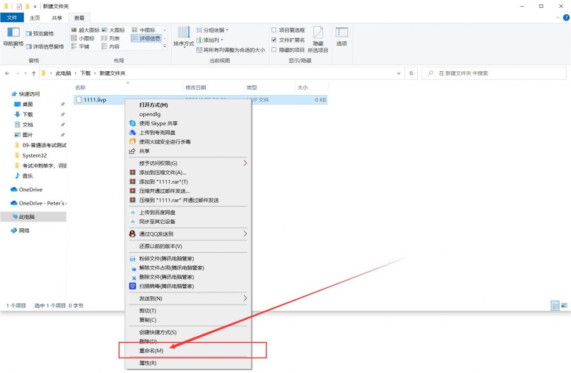Click the Preview pane icon

point(29,33)
